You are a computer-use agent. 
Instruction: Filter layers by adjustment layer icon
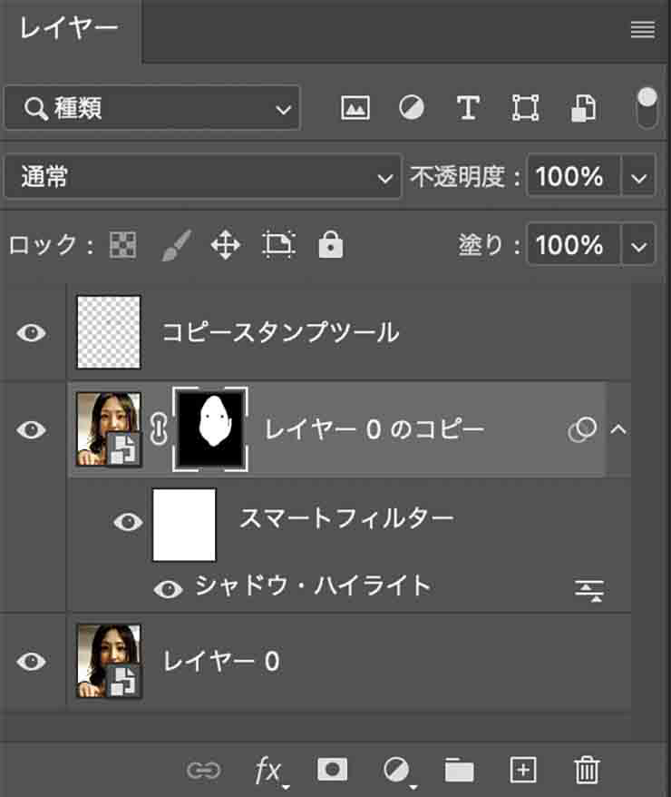click(x=411, y=109)
